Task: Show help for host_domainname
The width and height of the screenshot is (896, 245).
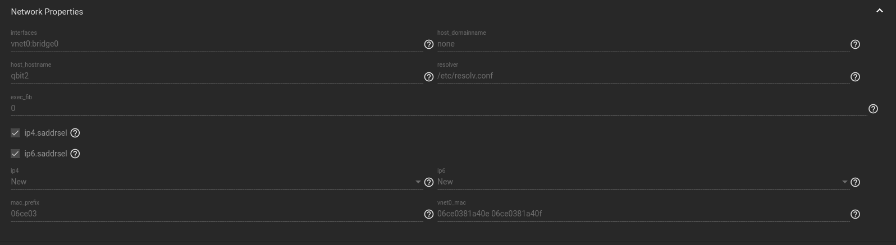Action: (x=855, y=44)
